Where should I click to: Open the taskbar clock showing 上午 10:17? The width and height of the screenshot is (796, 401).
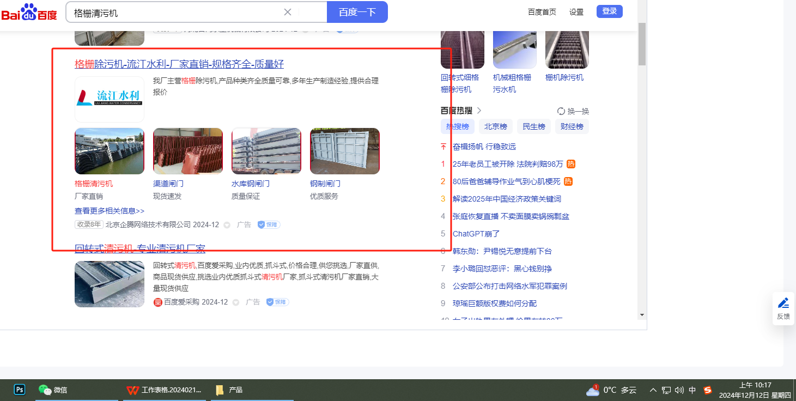point(755,390)
